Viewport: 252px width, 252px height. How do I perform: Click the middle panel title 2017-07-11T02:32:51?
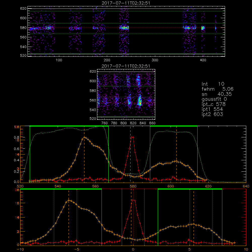126,66
